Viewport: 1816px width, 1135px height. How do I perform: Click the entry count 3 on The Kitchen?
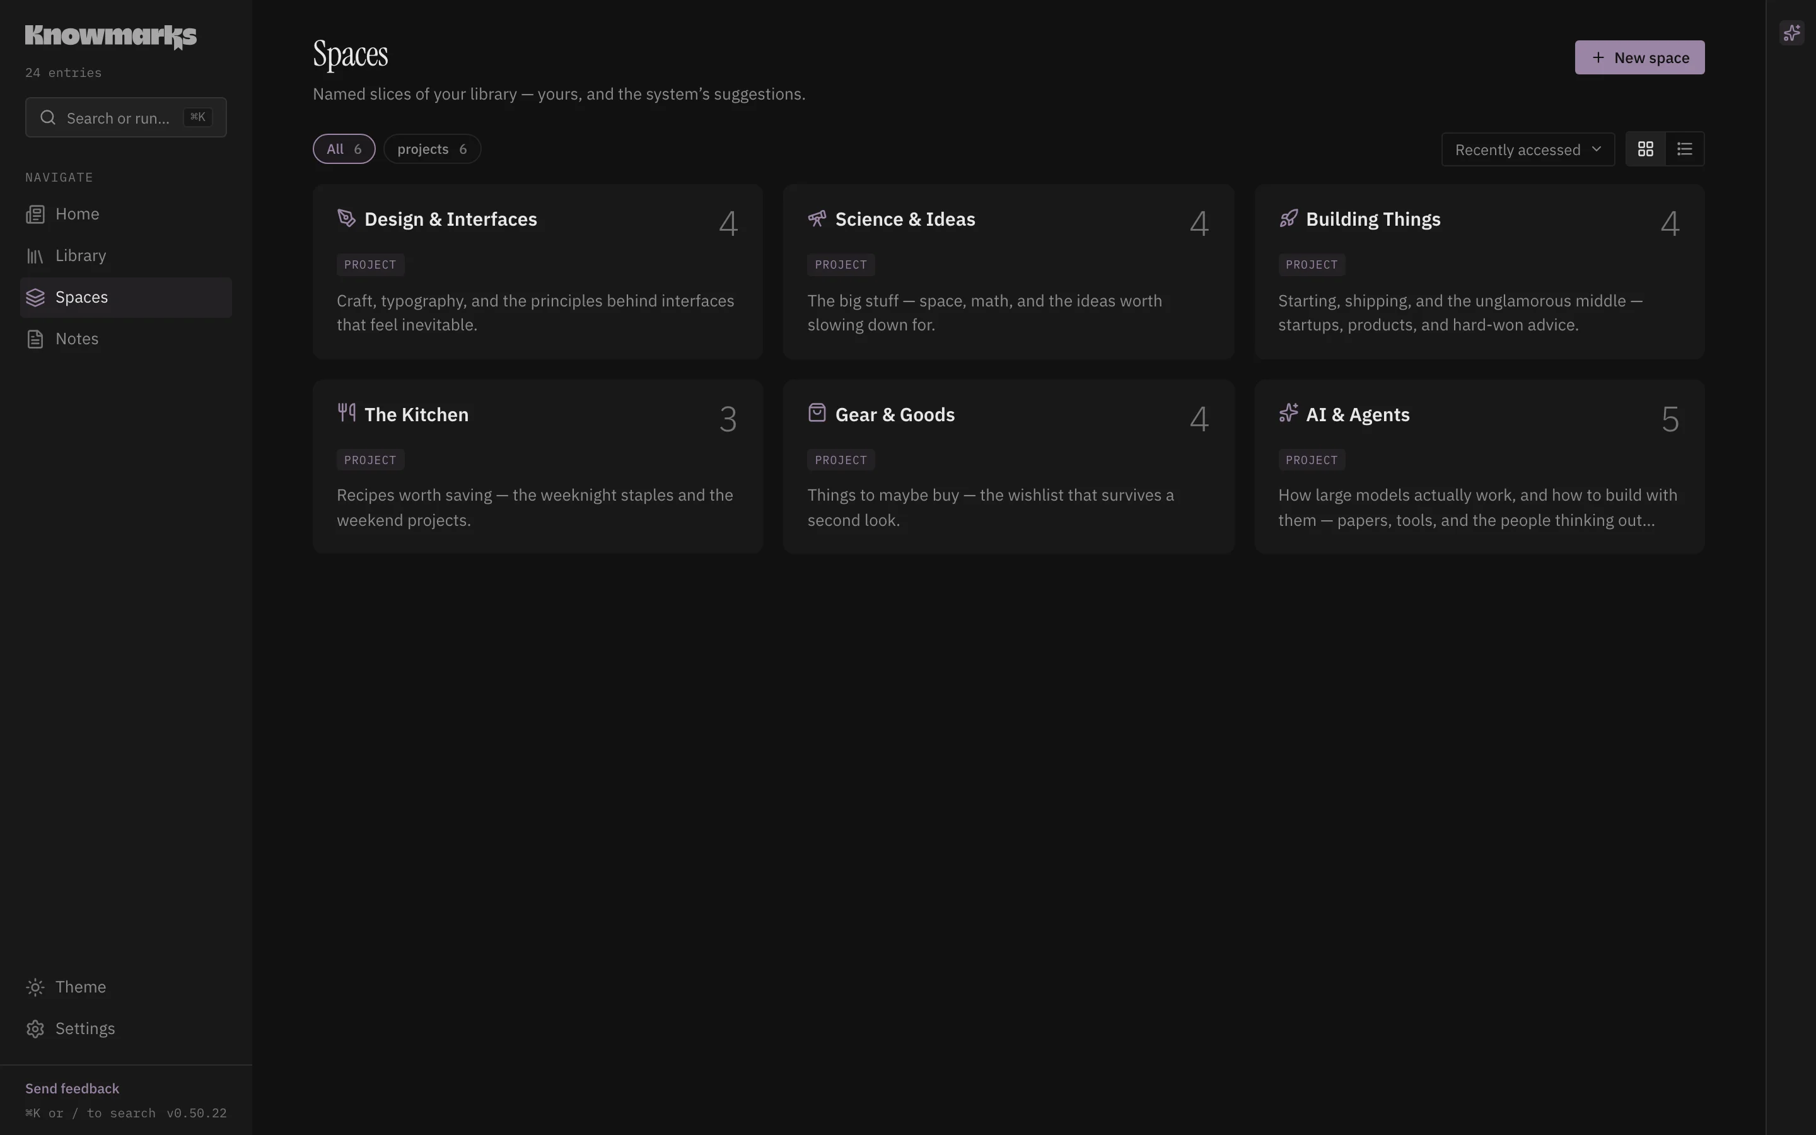728,419
